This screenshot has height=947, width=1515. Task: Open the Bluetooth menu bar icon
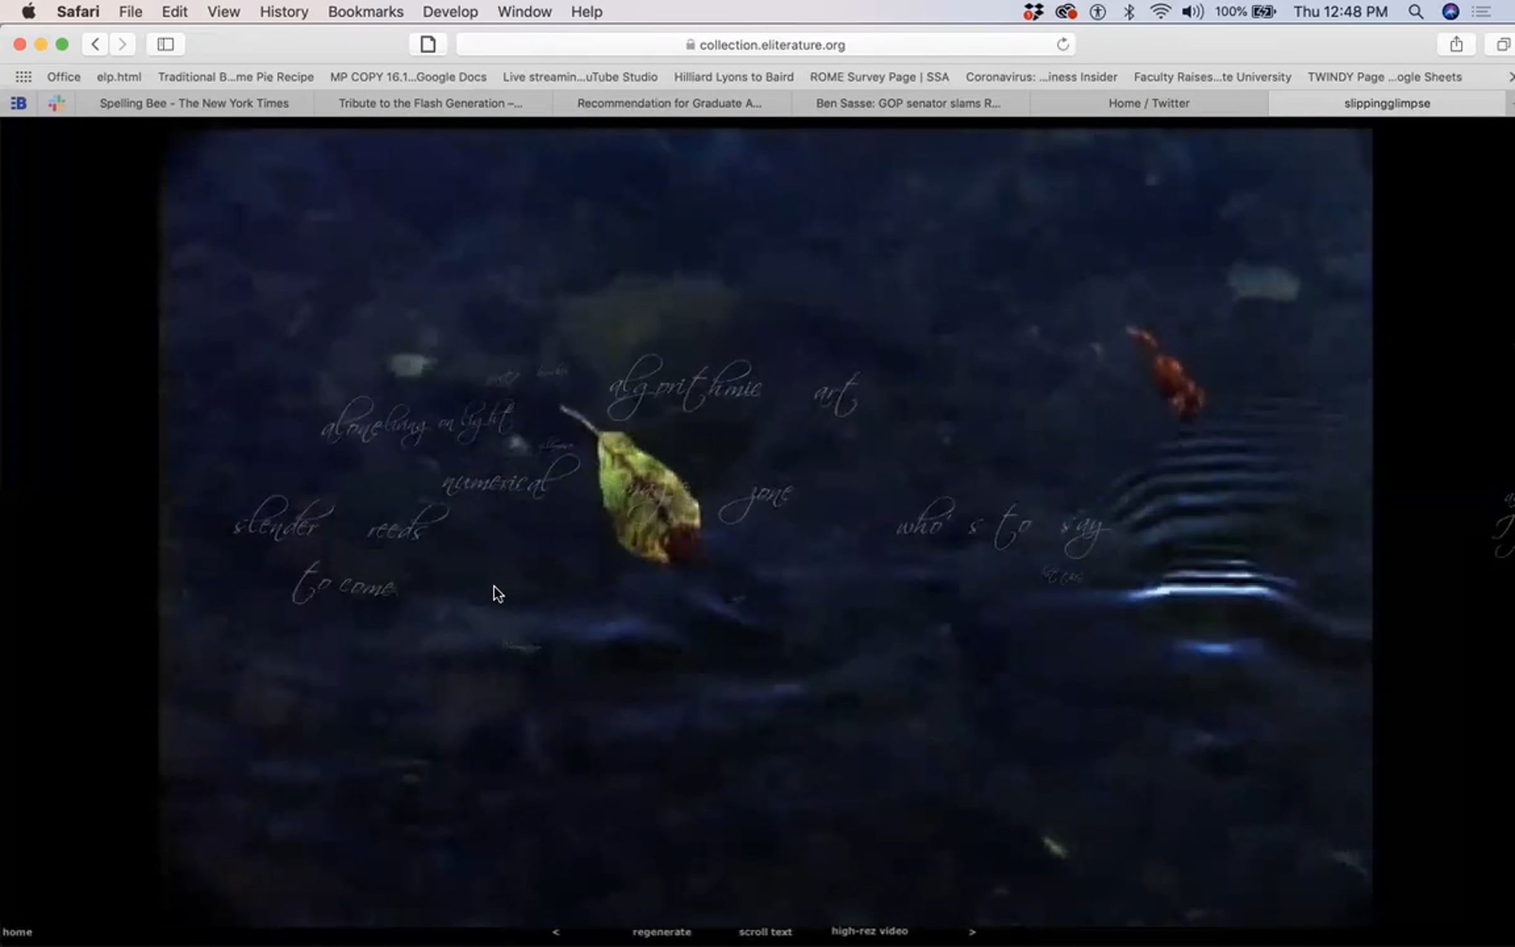[x=1129, y=12]
